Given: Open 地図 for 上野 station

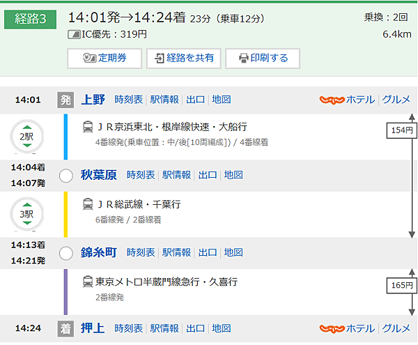Looking at the screenshot, I should pos(222,100).
